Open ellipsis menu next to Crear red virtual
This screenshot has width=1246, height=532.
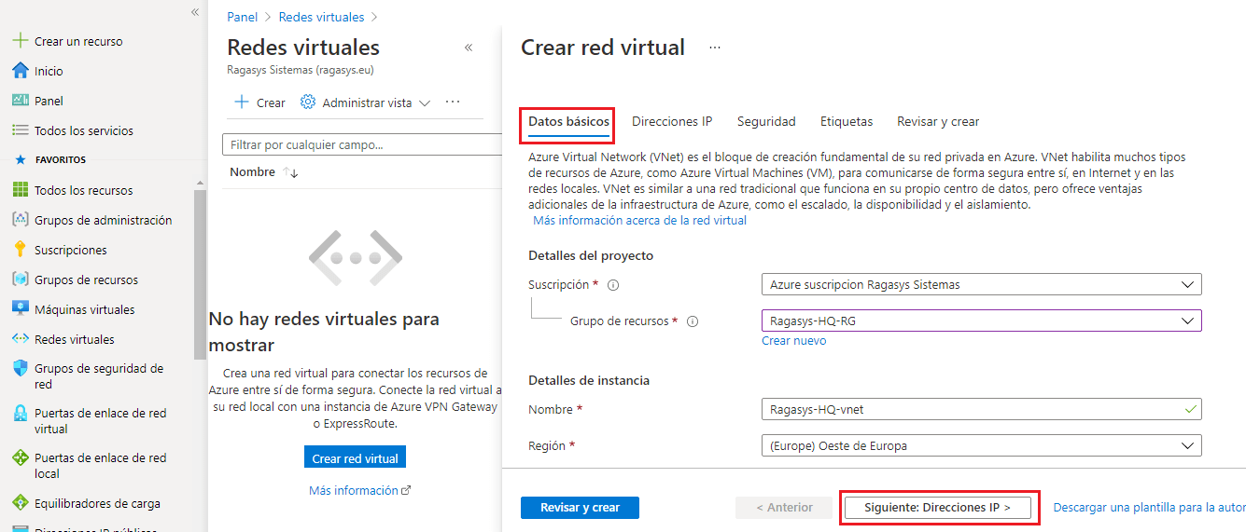(715, 48)
